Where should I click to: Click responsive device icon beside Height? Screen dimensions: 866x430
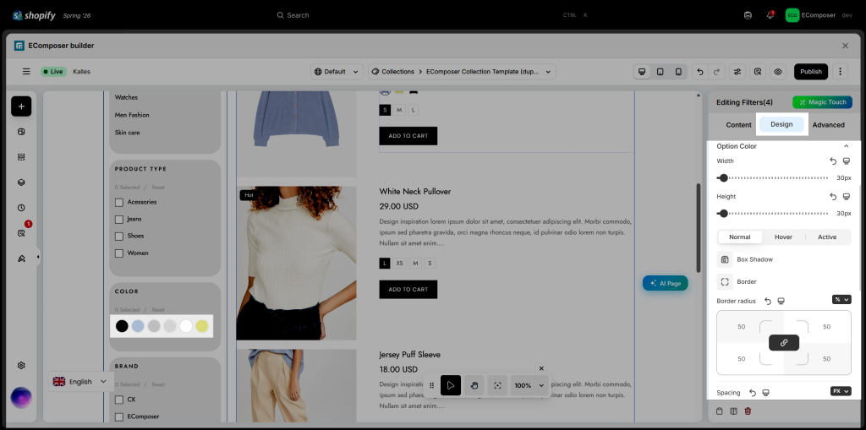(x=846, y=197)
